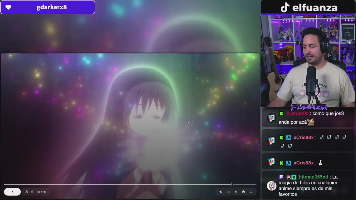Click the avatar next to Kazuto06's message
The image size is (356, 200).
click(271, 118)
